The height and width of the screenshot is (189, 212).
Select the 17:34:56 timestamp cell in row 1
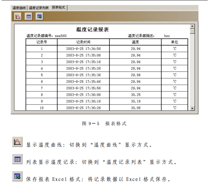point(83,49)
